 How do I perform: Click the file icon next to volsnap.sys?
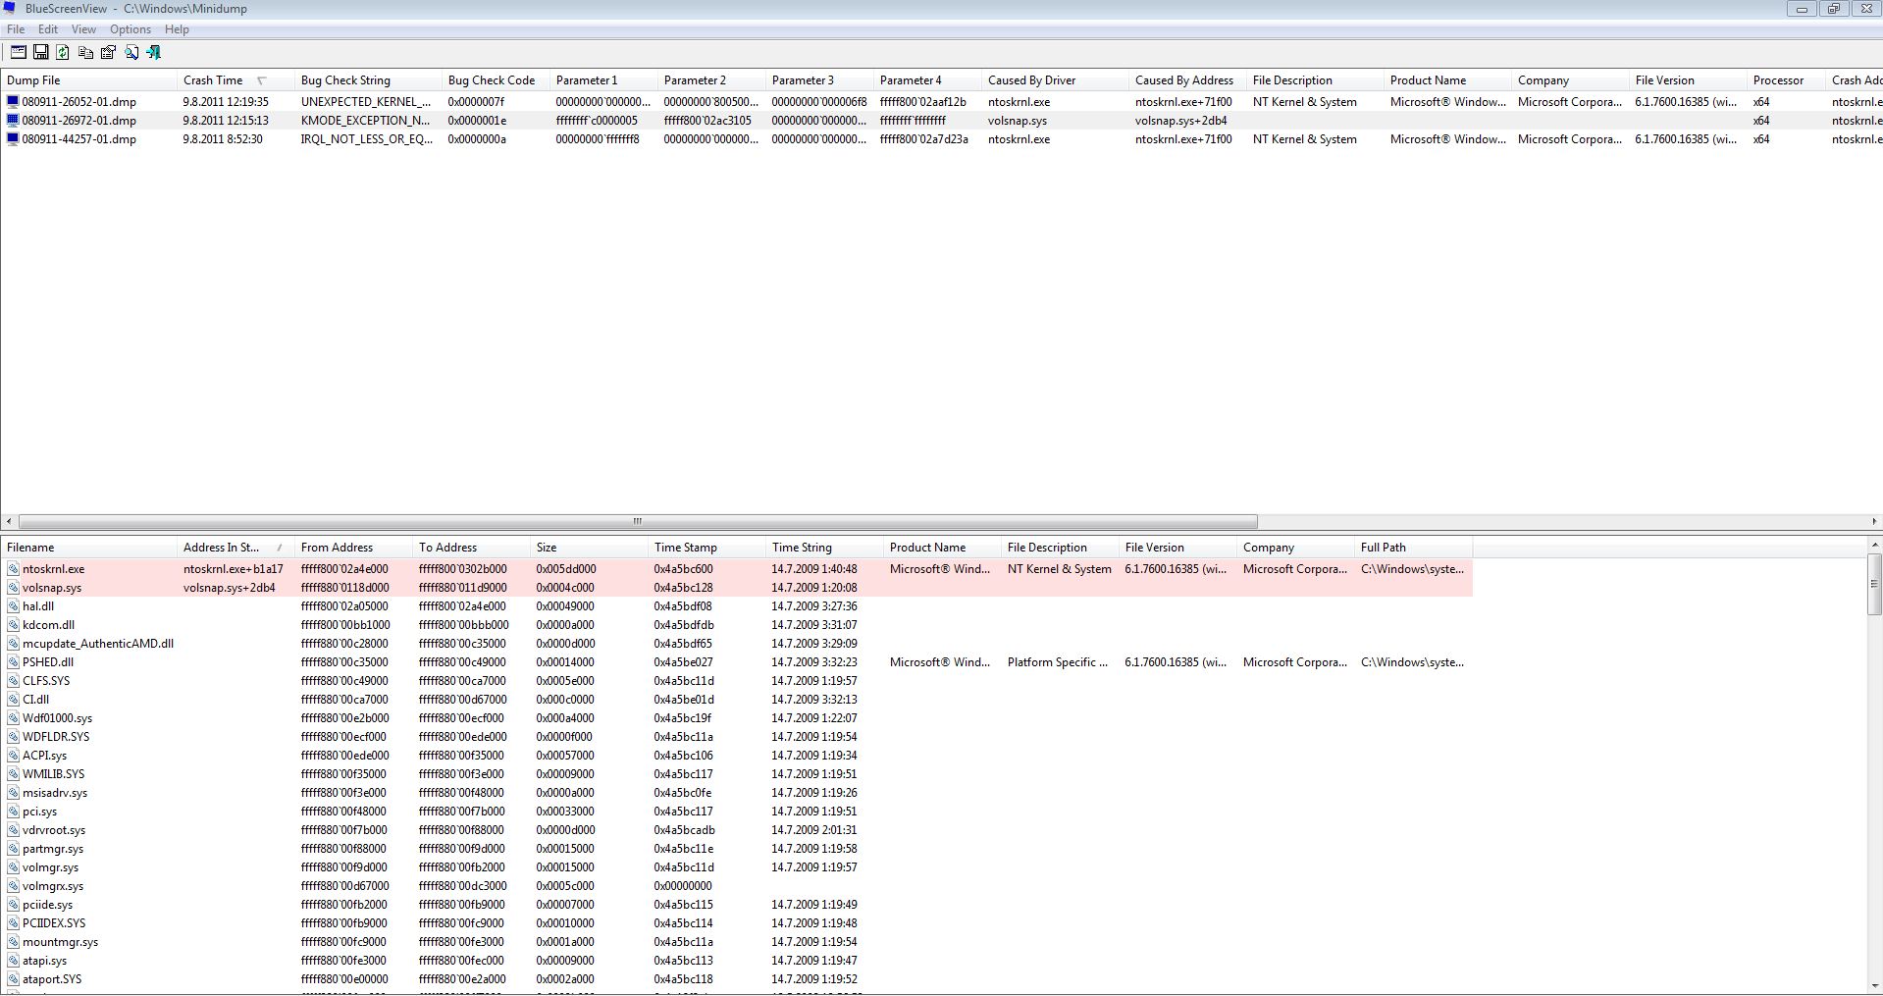[x=13, y=587]
